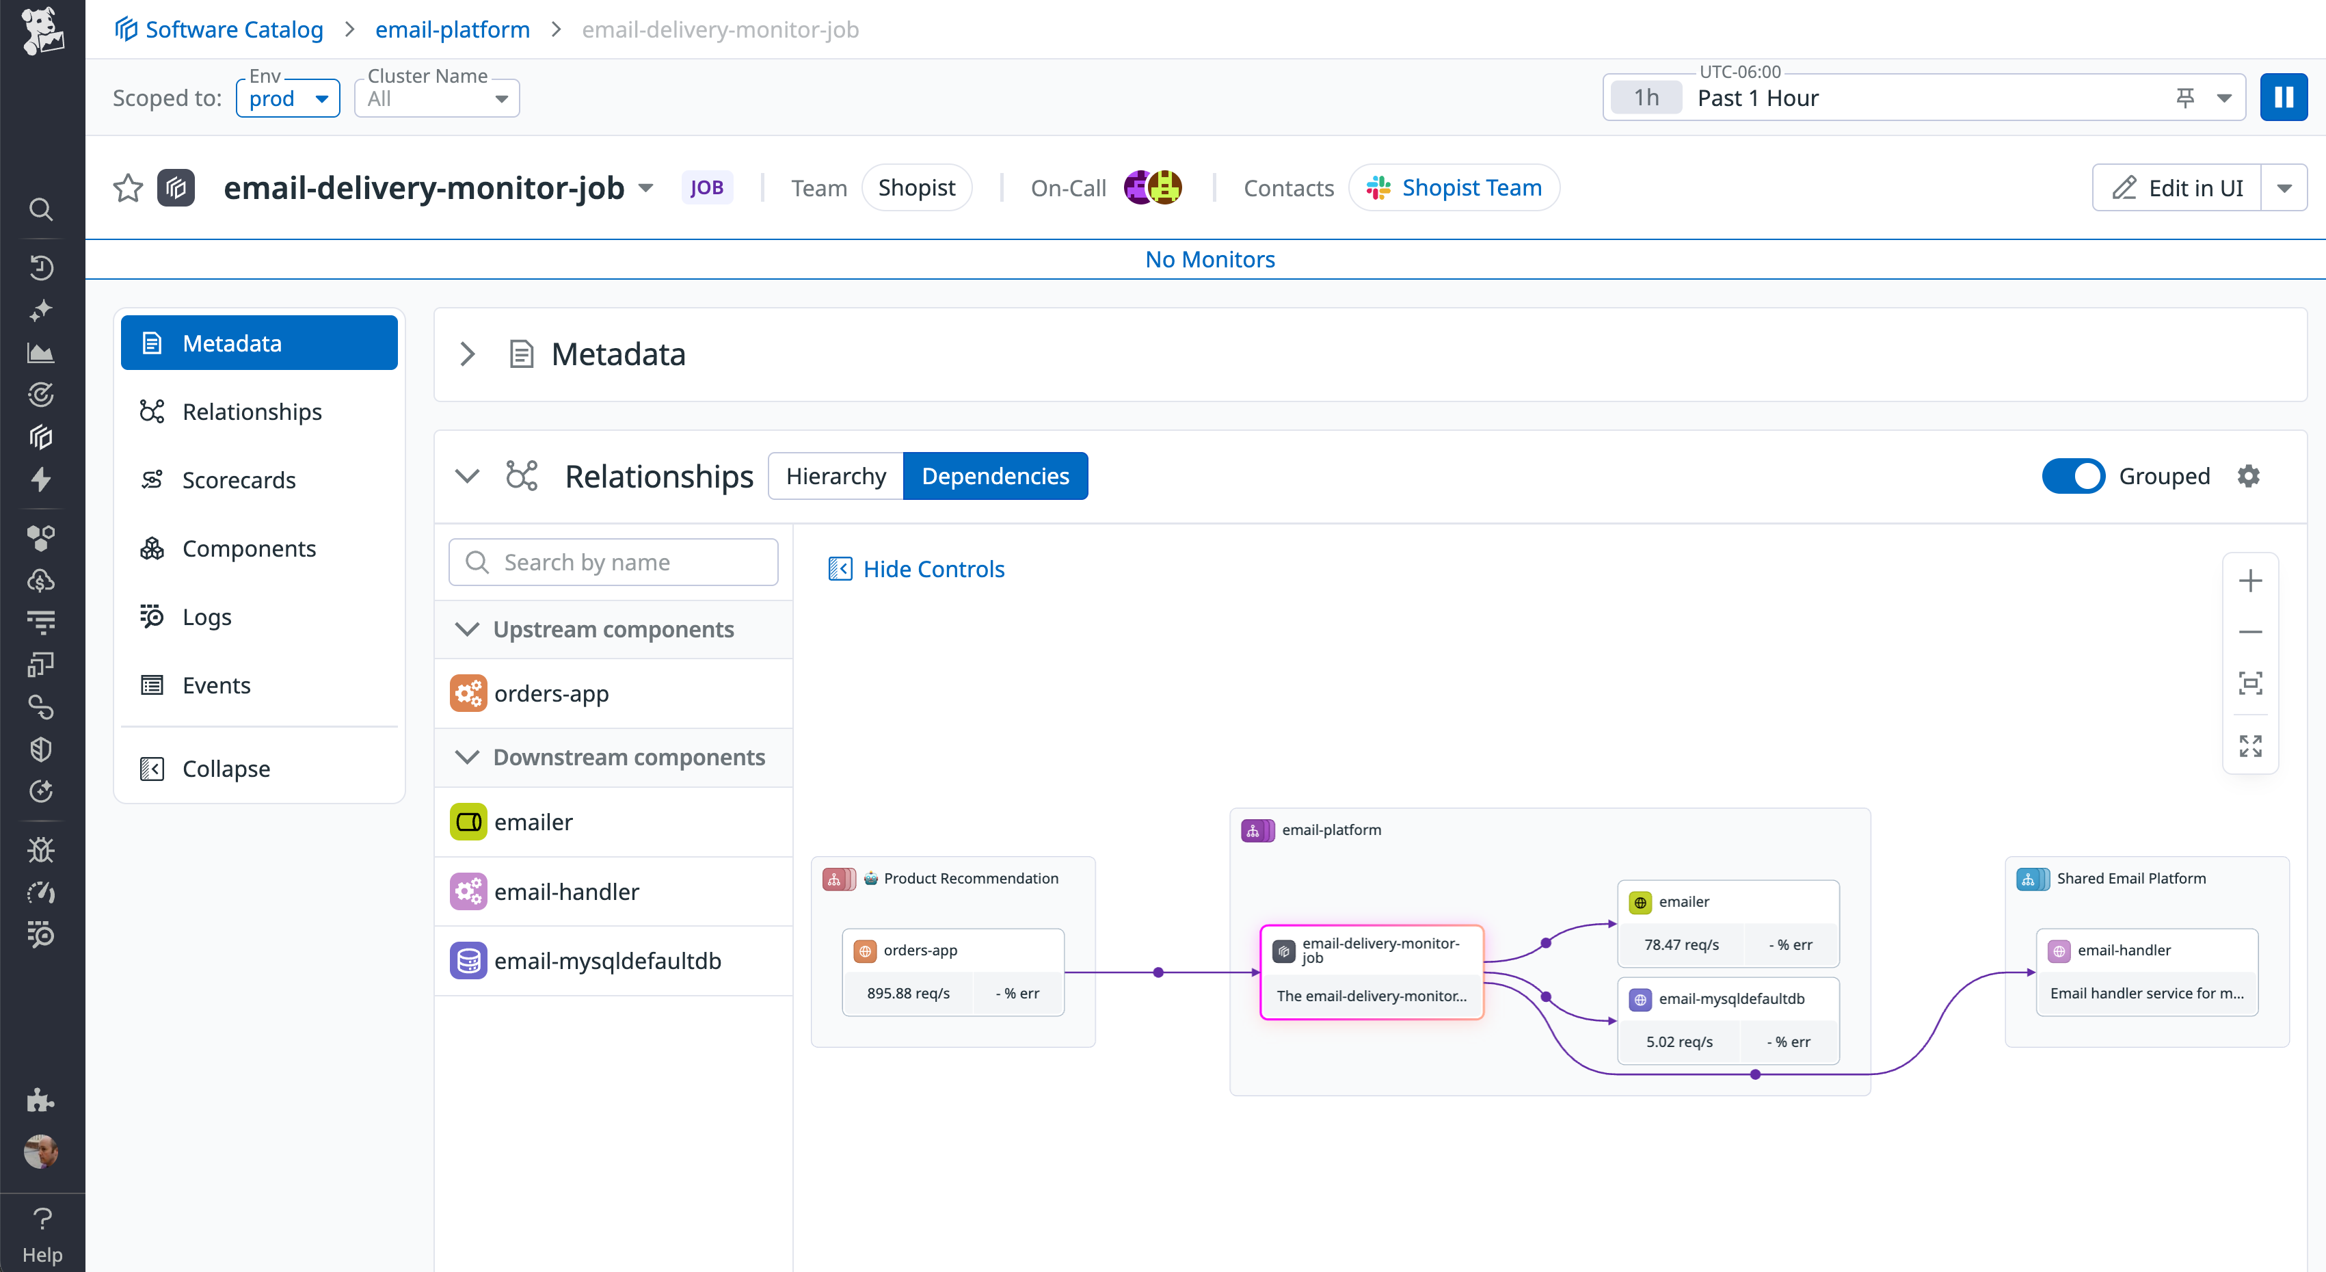Collapse the Downstream components section

click(467, 757)
